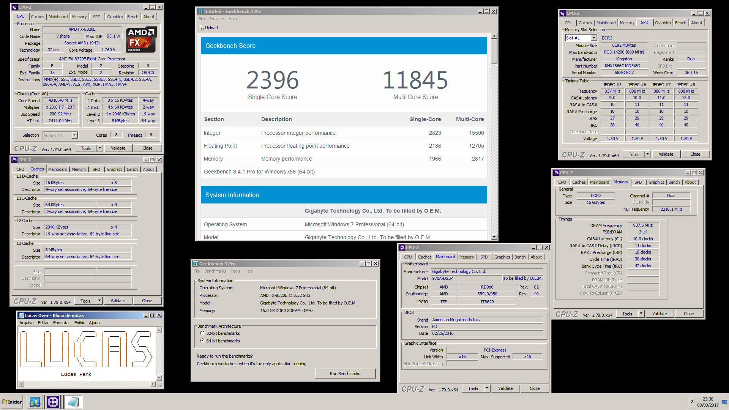Click 937.6 MHz DRAM frequency value

point(643,225)
